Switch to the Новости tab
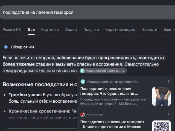175x131 pixels. [x=149, y=29]
